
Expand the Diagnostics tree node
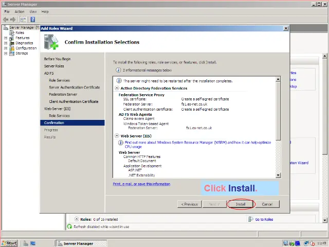click(6, 43)
